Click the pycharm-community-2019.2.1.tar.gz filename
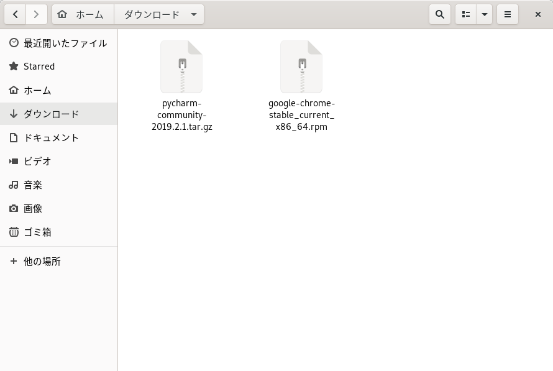 click(x=181, y=115)
